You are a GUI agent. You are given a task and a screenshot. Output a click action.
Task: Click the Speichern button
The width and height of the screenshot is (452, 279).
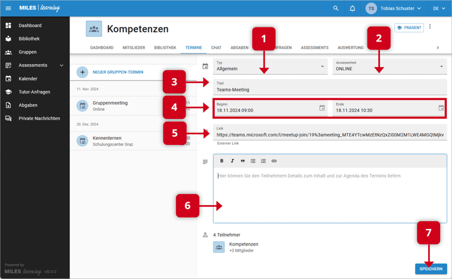coord(431,269)
